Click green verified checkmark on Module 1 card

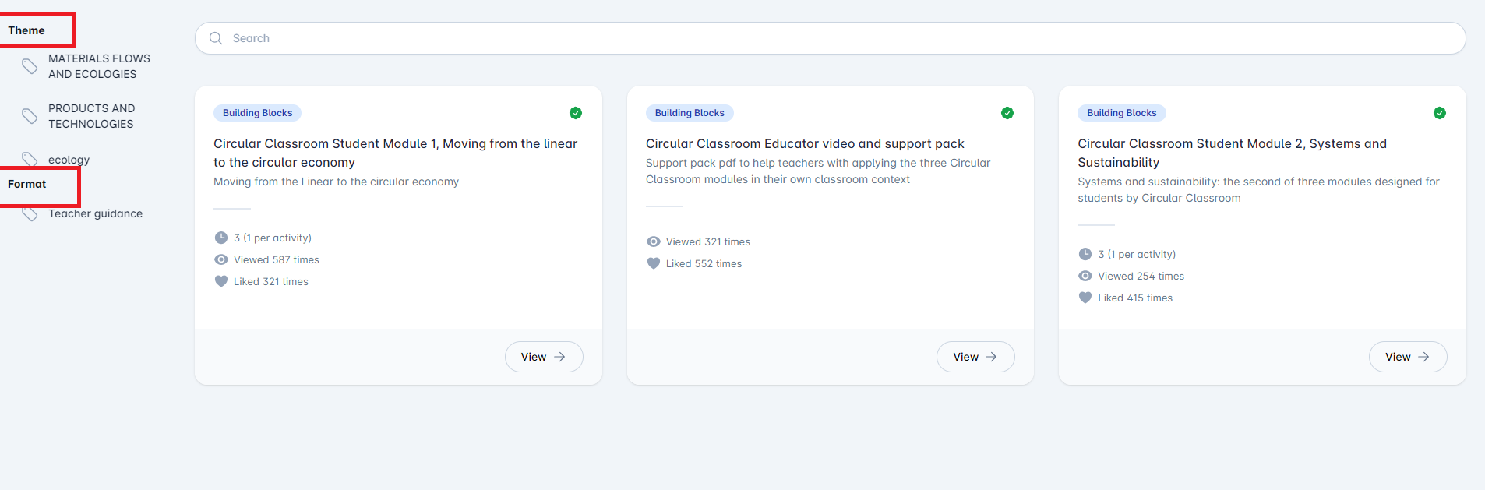[576, 113]
